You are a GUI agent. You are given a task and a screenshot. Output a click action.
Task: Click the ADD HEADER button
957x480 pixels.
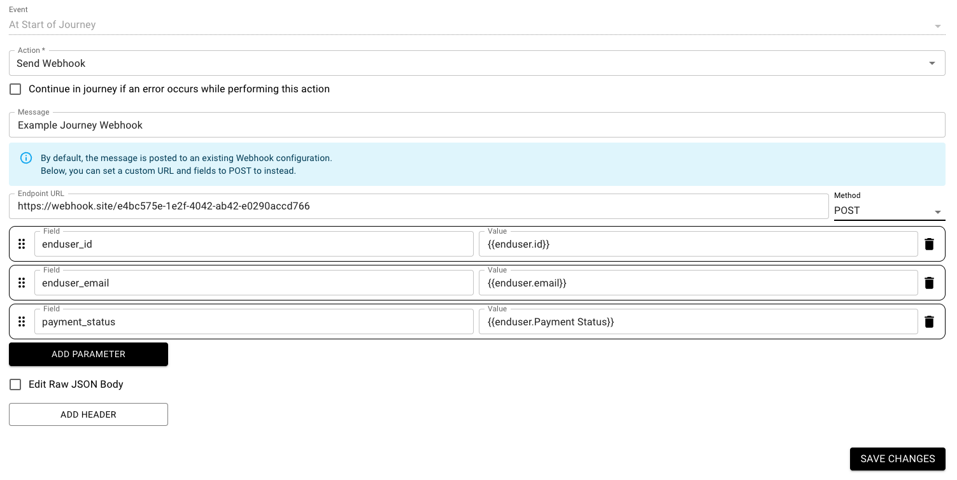(89, 414)
